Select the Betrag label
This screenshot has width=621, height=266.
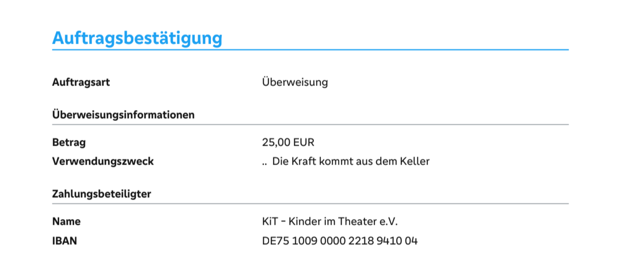coord(68,142)
